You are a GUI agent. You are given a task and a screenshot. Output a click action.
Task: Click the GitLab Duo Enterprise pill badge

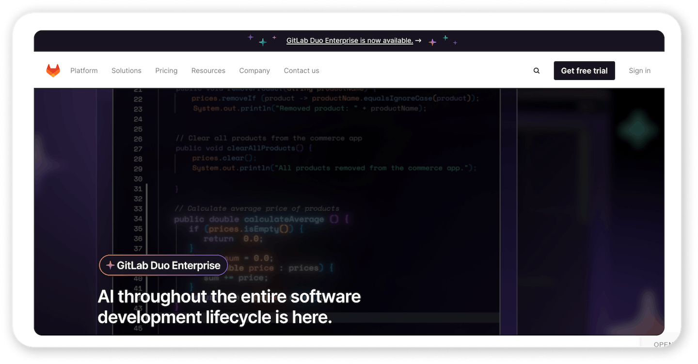tap(163, 265)
